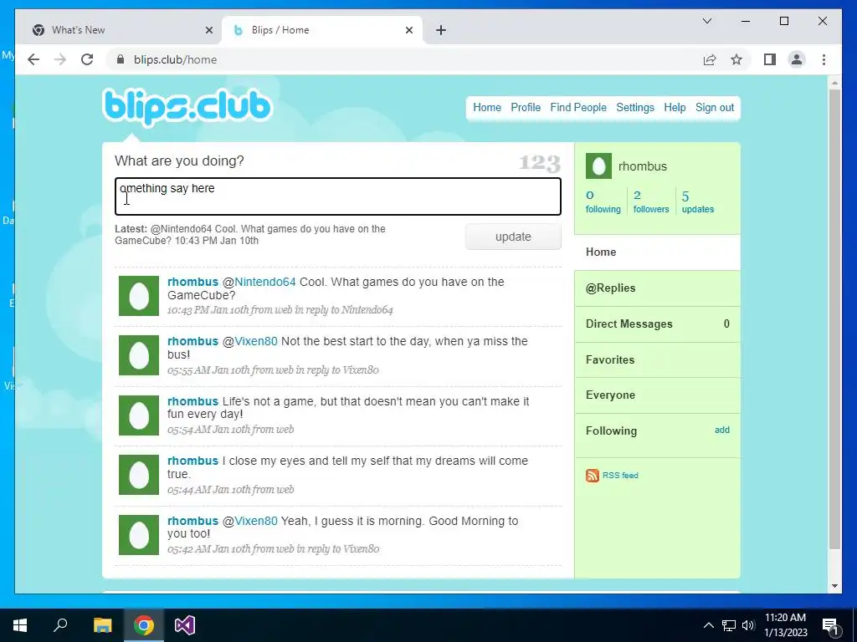Viewport: 857px width, 642px height.
Task: Open Direct Messages in the sidebar
Action: [657, 324]
